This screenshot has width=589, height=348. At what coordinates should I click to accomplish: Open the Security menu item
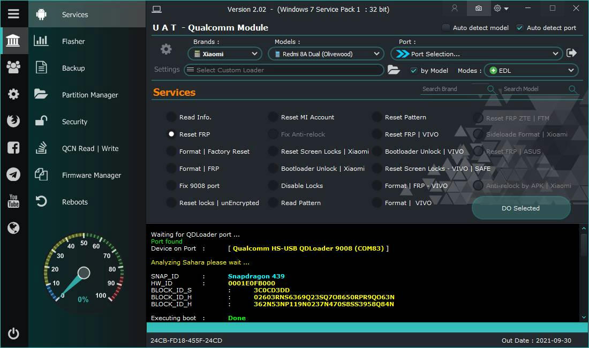click(87, 121)
